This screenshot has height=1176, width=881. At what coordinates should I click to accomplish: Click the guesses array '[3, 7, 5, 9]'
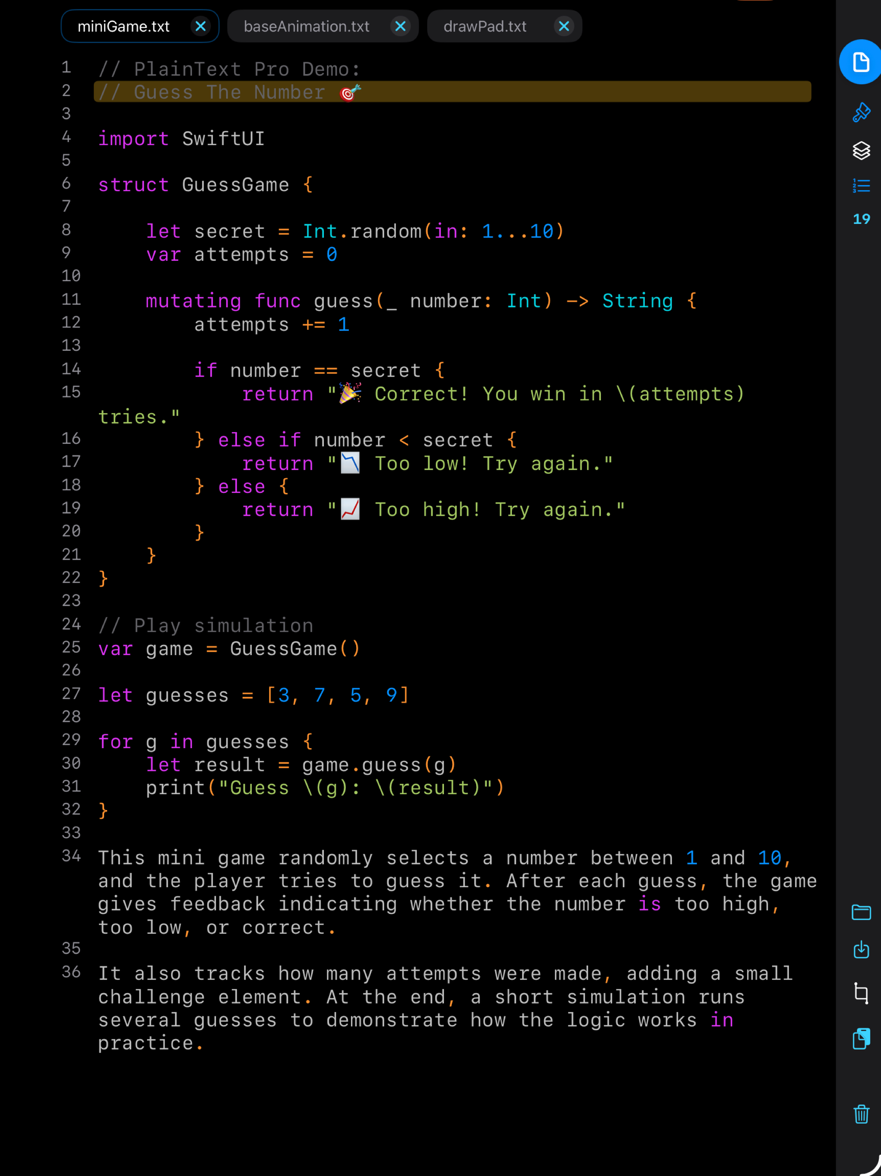coord(337,695)
